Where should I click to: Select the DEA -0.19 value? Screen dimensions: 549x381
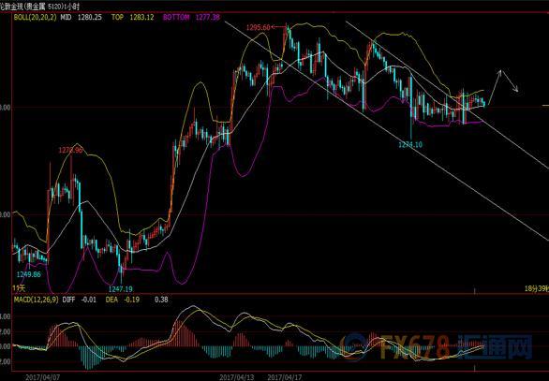(122, 300)
